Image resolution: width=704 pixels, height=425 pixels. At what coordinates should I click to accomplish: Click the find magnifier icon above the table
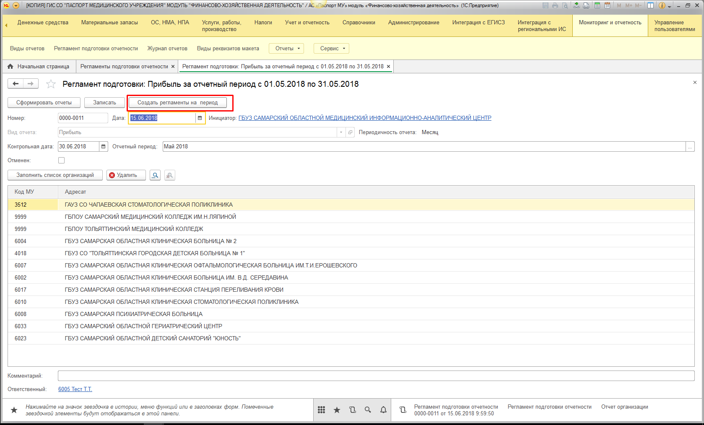point(155,175)
